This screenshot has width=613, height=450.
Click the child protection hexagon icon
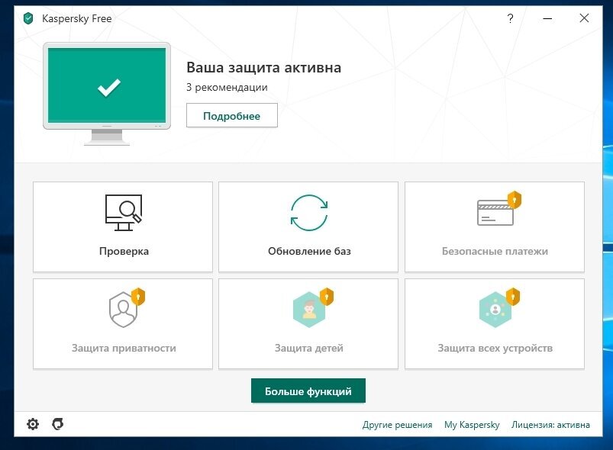point(313,308)
